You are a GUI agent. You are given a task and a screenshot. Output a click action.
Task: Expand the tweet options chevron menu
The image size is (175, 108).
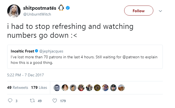[x=160, y=11]
